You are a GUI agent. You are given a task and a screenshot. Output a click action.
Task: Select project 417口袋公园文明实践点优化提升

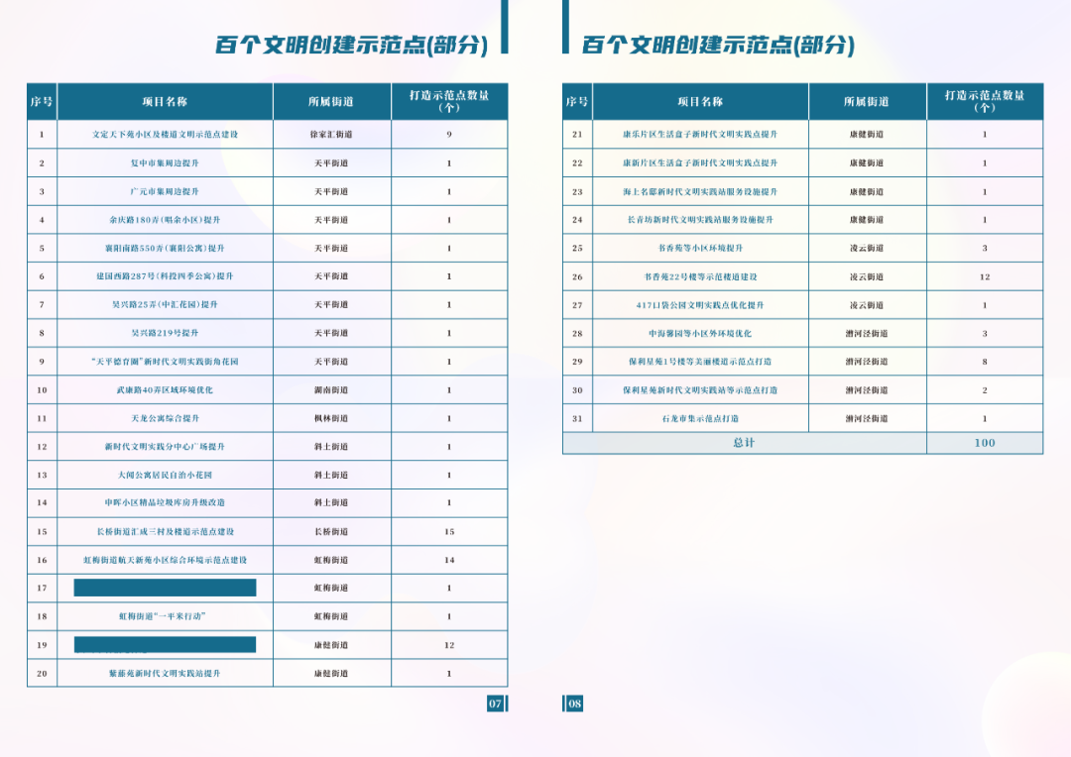(700, 305)
